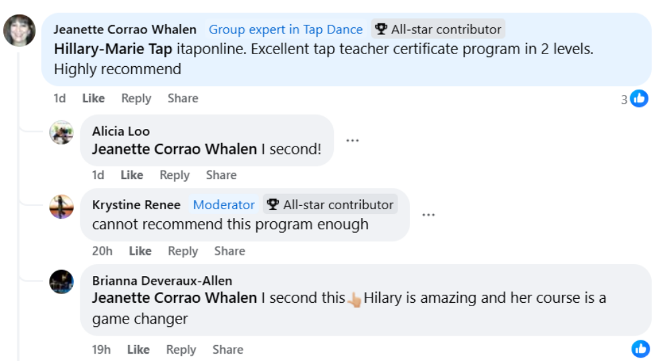661x361 pixels.
Task: Like Alicia Loo's reply
Action: click(x=132, y=175)
